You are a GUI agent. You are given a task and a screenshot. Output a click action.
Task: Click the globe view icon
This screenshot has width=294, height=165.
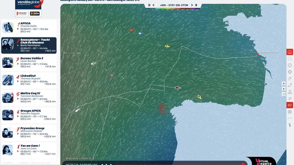pos(290,65)
